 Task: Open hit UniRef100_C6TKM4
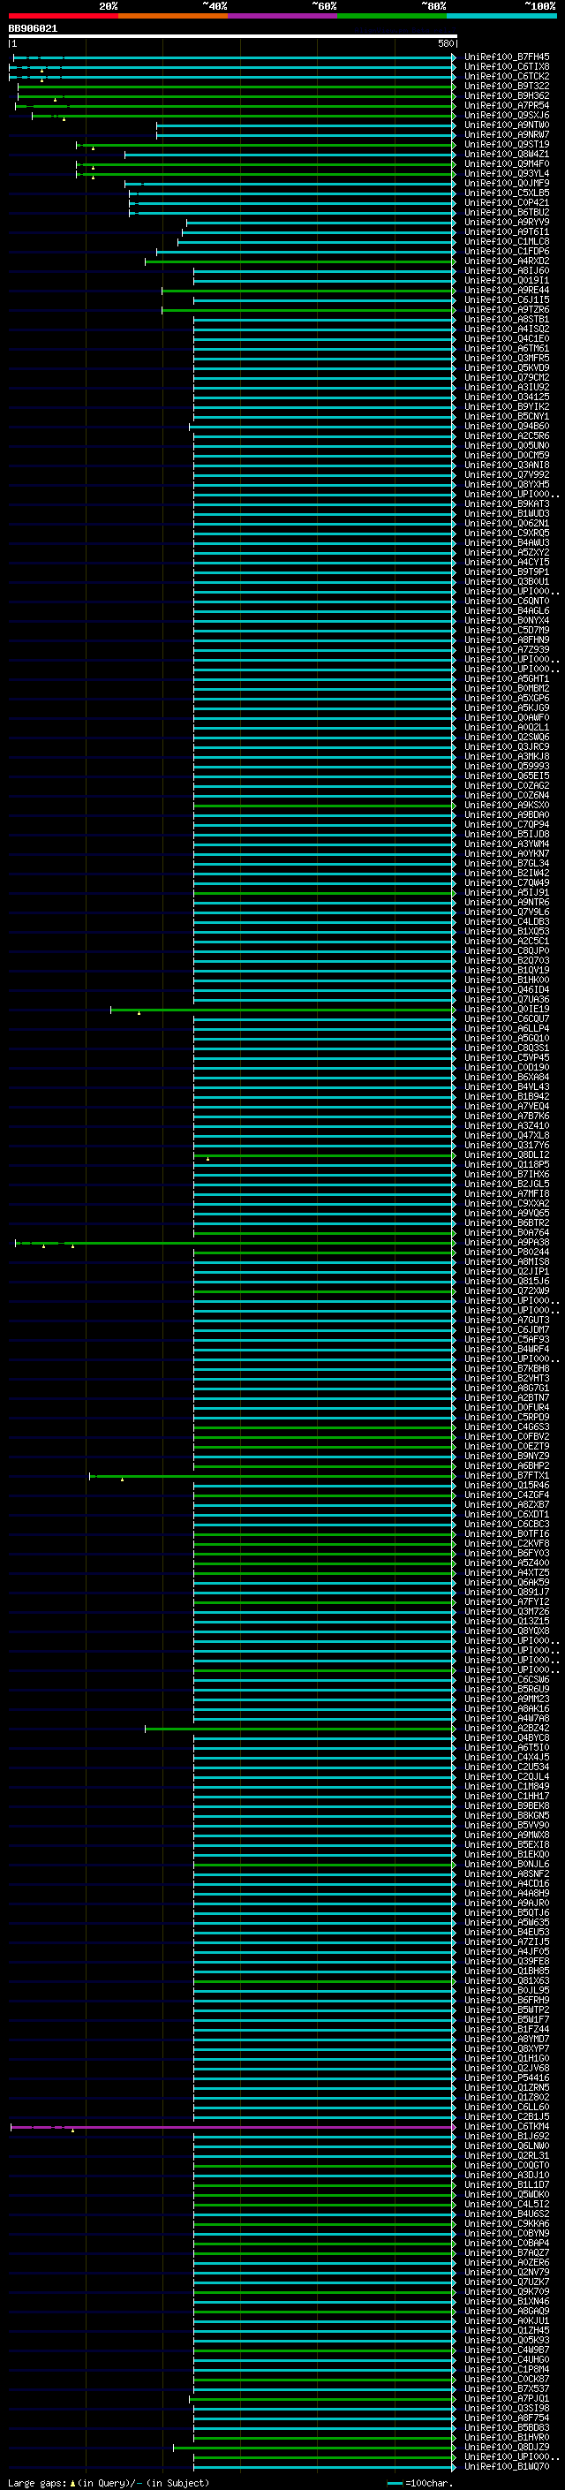pyautogui.click(x=506, y=2125)
